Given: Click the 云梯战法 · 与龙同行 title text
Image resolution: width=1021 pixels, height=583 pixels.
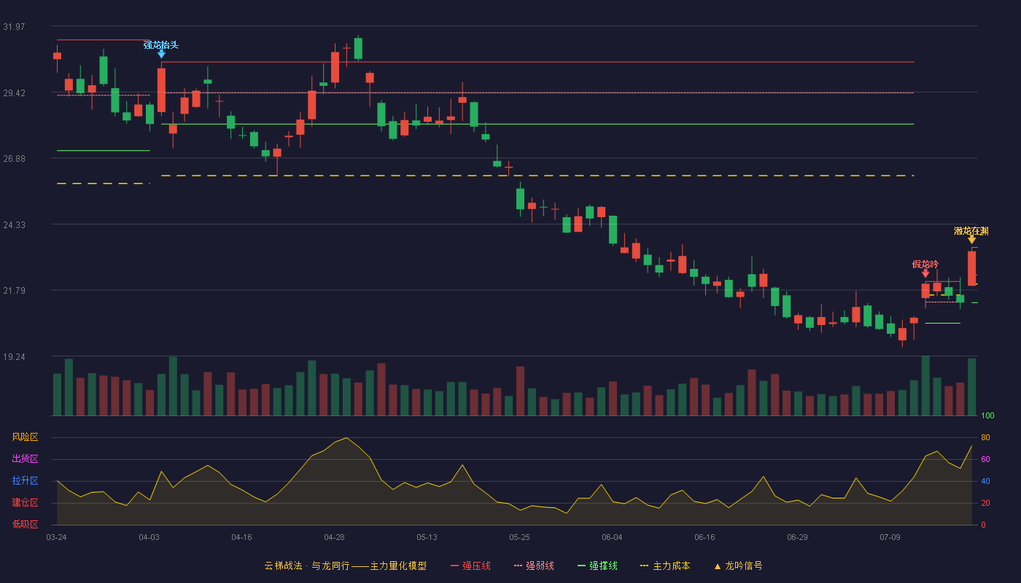Looking at the screenshot, I should (306, 566).
